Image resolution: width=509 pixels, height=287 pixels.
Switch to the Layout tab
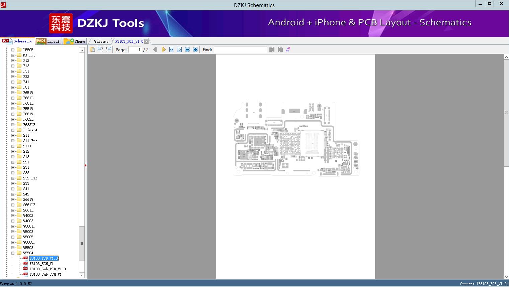pos(48,41)
